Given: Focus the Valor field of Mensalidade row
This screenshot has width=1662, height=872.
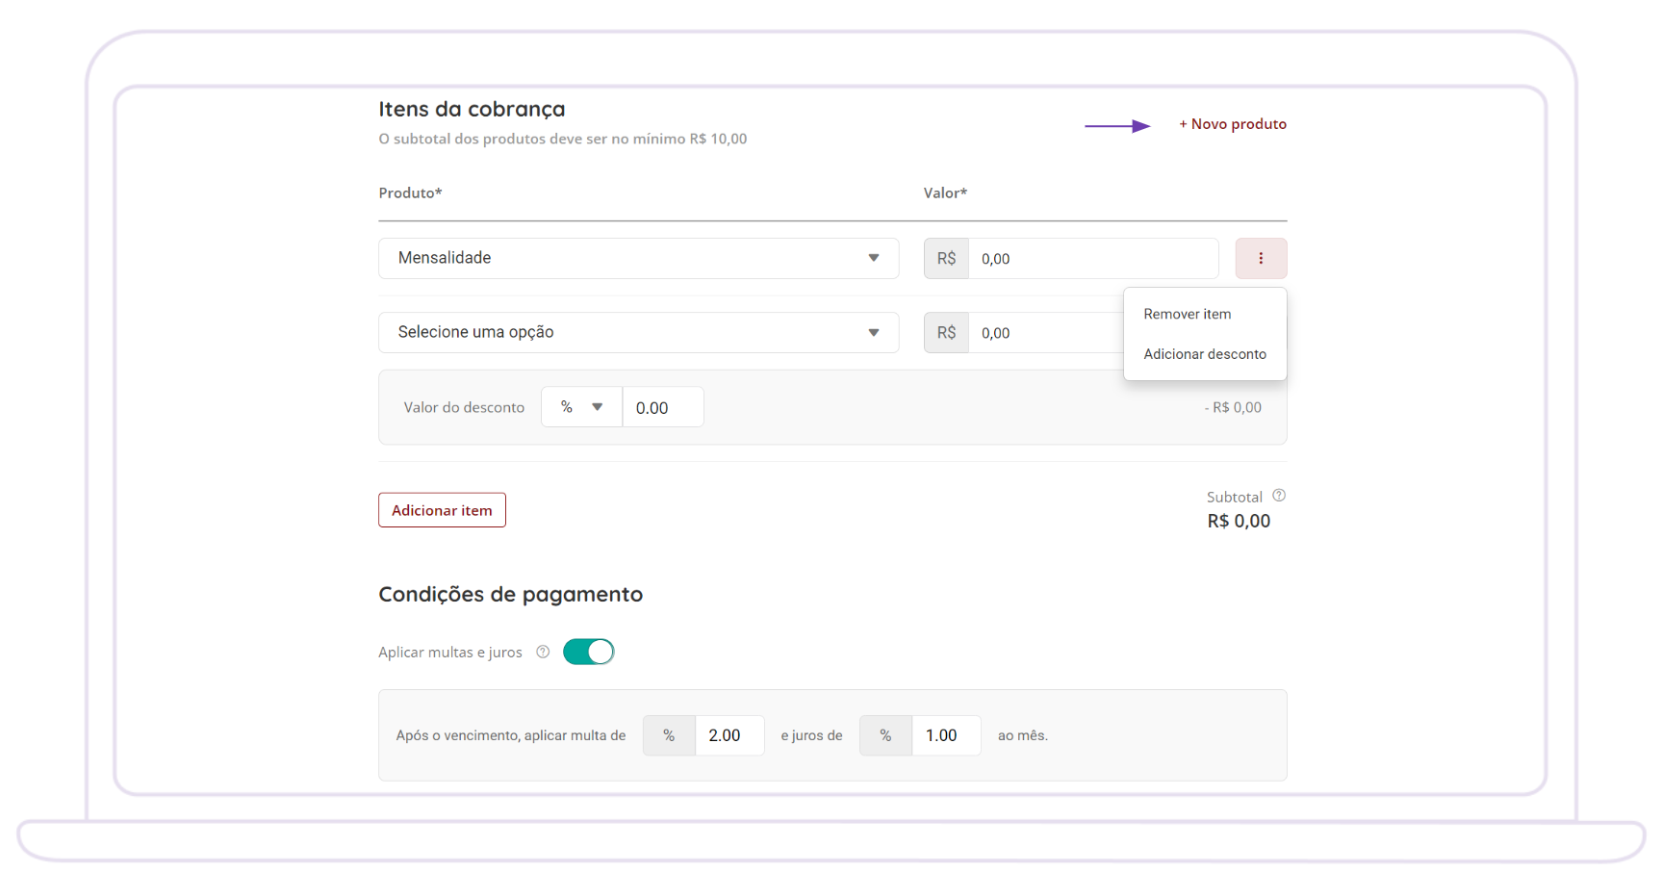Looking at the screenshot, I should (1093, 258).
